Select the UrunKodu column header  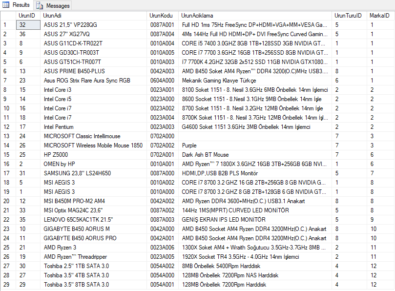pos(163,16)
